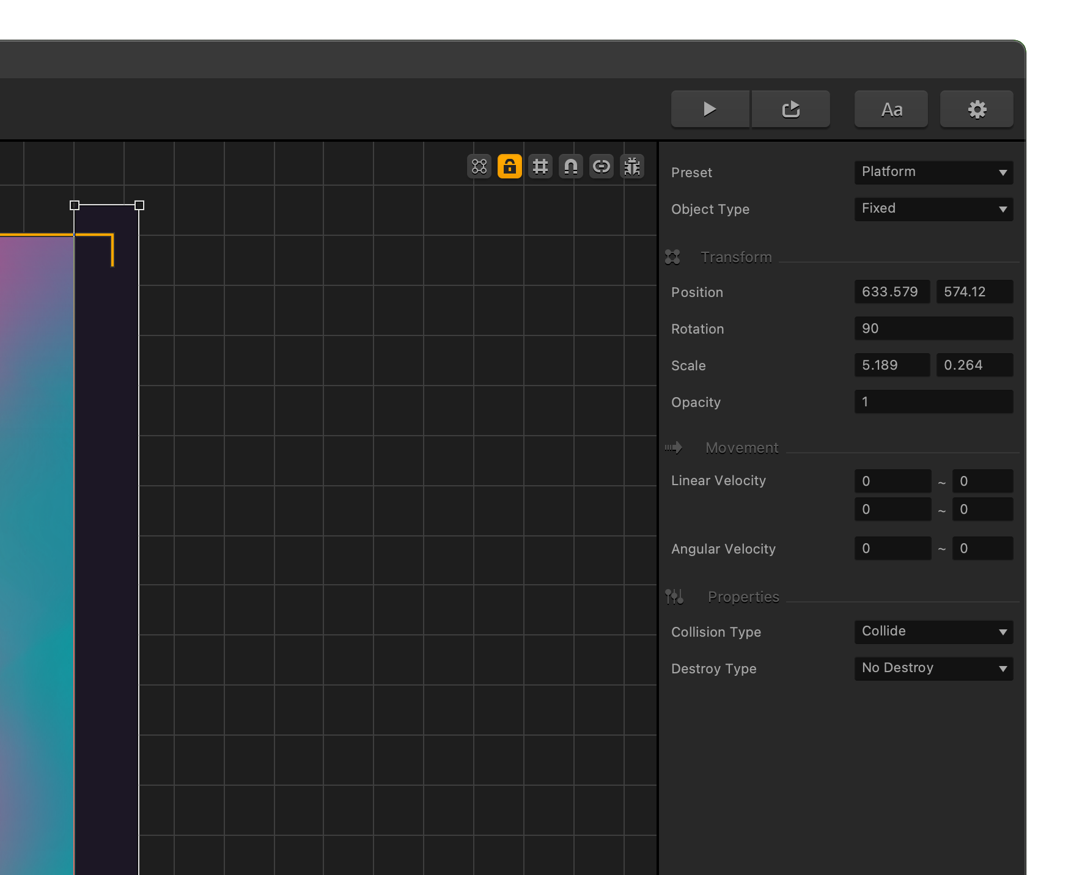This screenshot has height=875, width=1071.
Task: Click the Position label
Action: (x=697, y=293)
